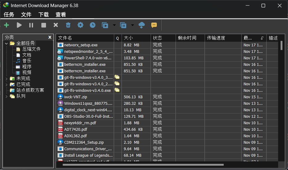Sort by 传输速度 column header

coord(223,38)
